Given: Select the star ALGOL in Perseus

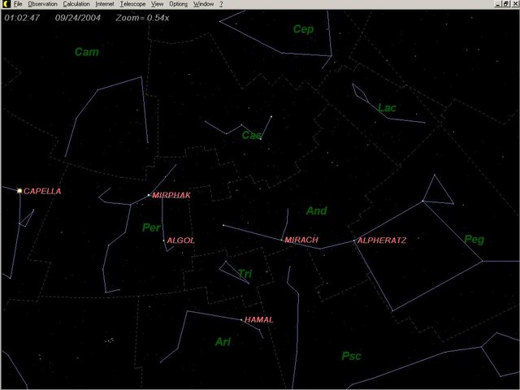Looking at the screenshot, I should coord(165,240).
